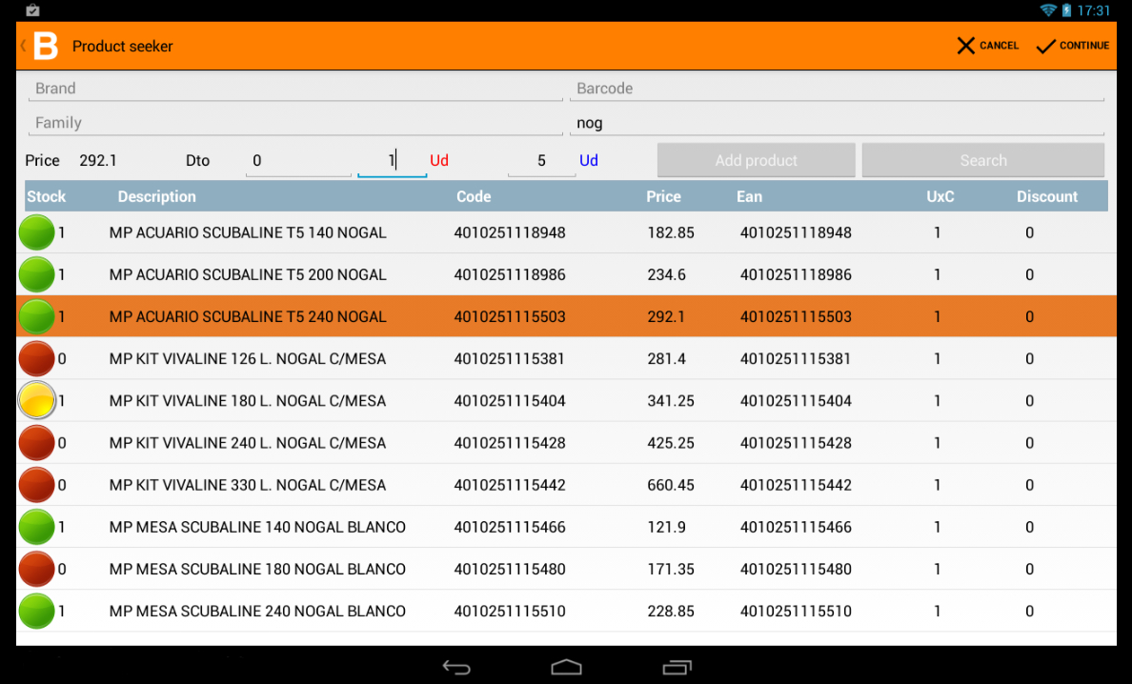This screenshot has width=1132, height=684.
Task: Click the UxC column header
Action: 940,196
